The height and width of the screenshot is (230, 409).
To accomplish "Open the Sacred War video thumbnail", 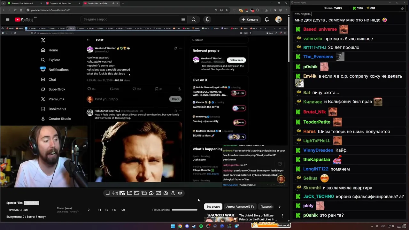I will (x=221, y=217).
